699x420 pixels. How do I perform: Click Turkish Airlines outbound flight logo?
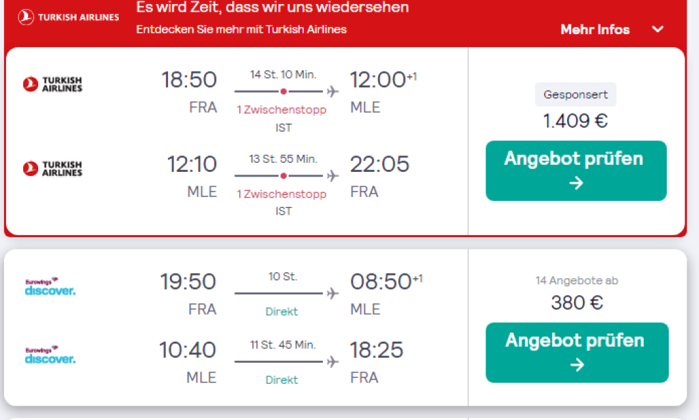click(x=53, y=84)
